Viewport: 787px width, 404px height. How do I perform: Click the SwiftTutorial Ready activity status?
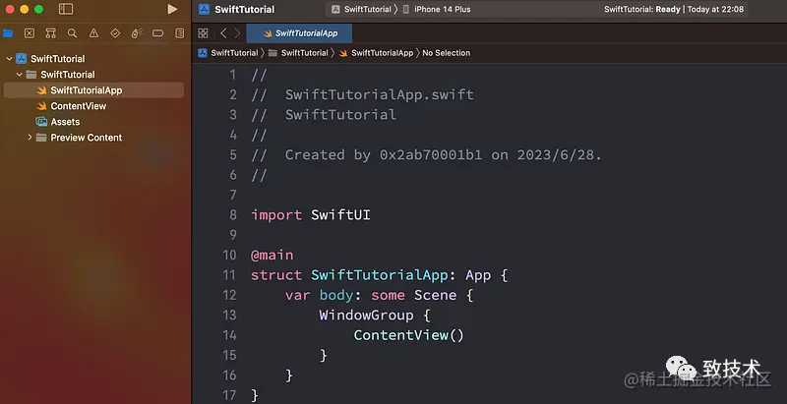(674, 9)
